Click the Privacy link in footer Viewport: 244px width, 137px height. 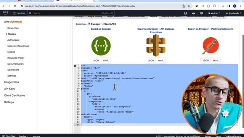[x=208, y=136]
